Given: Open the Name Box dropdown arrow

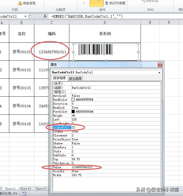Looking at the screenshot, I should pos(25,16).
